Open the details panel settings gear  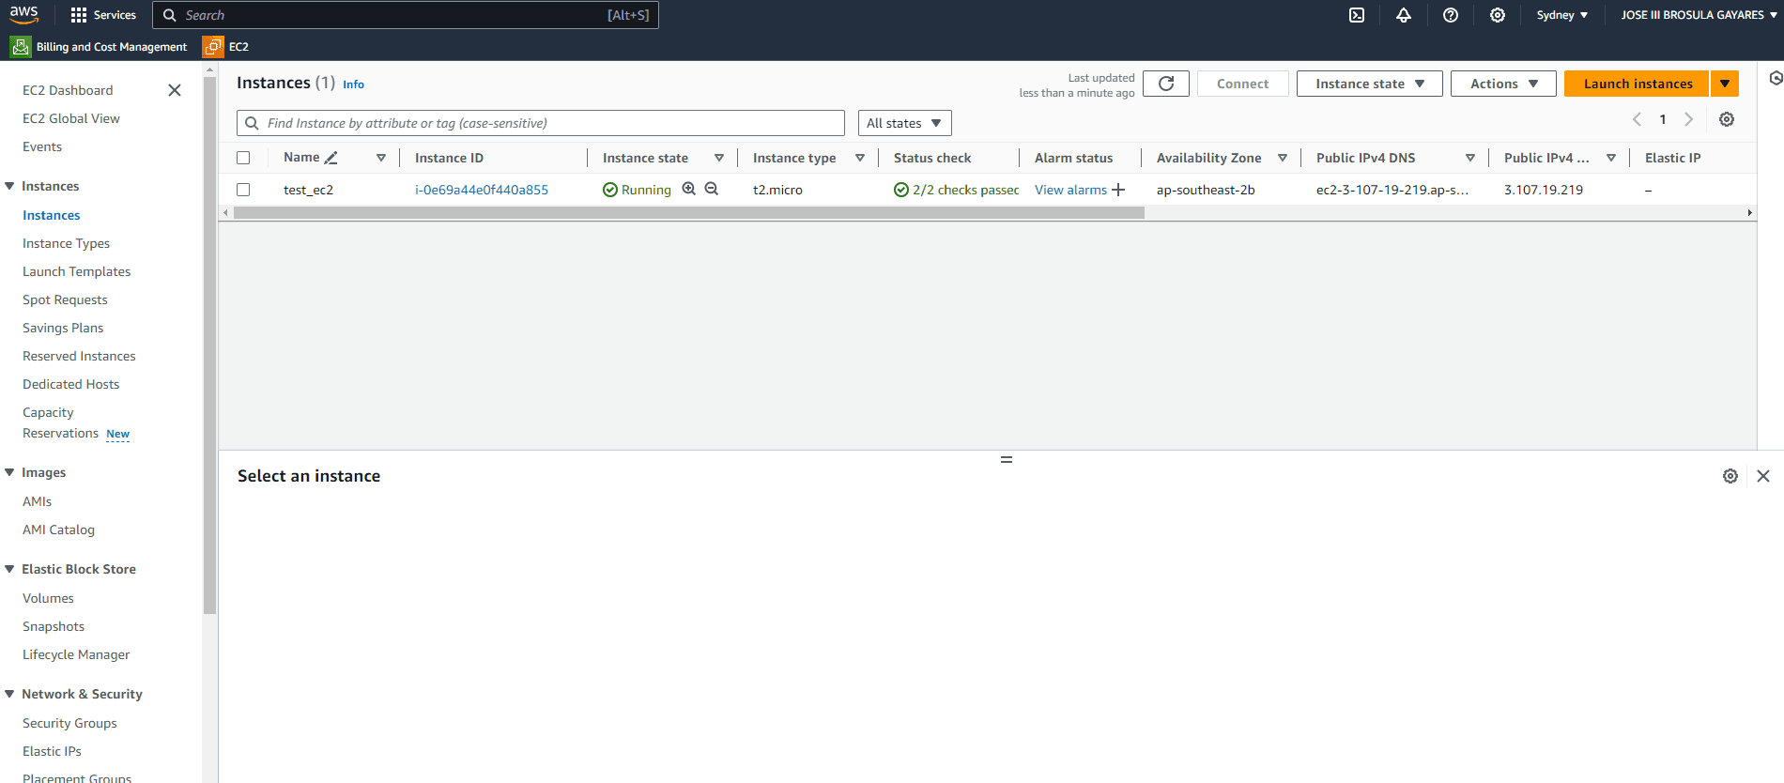tap(1730, 476)
